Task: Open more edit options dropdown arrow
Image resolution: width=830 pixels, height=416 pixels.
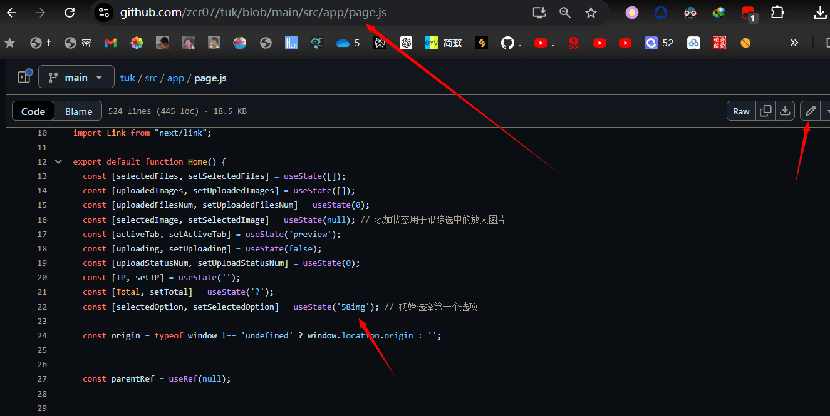Action: coord(826,111)
